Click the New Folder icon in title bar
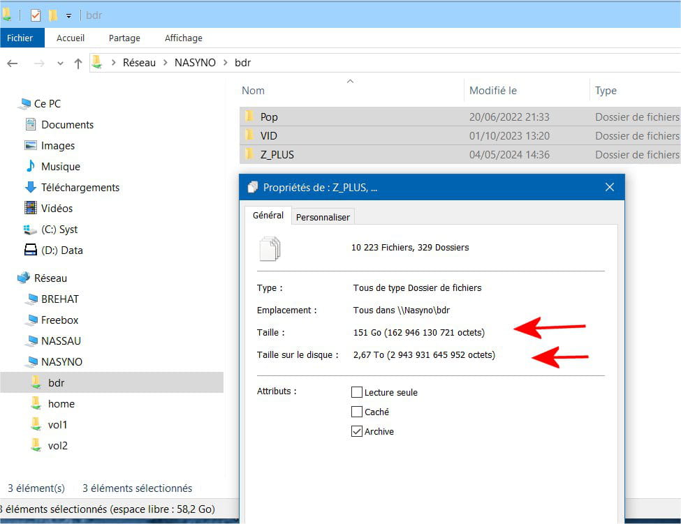Screen dimensions: 681x524 (x=53, y=15)
